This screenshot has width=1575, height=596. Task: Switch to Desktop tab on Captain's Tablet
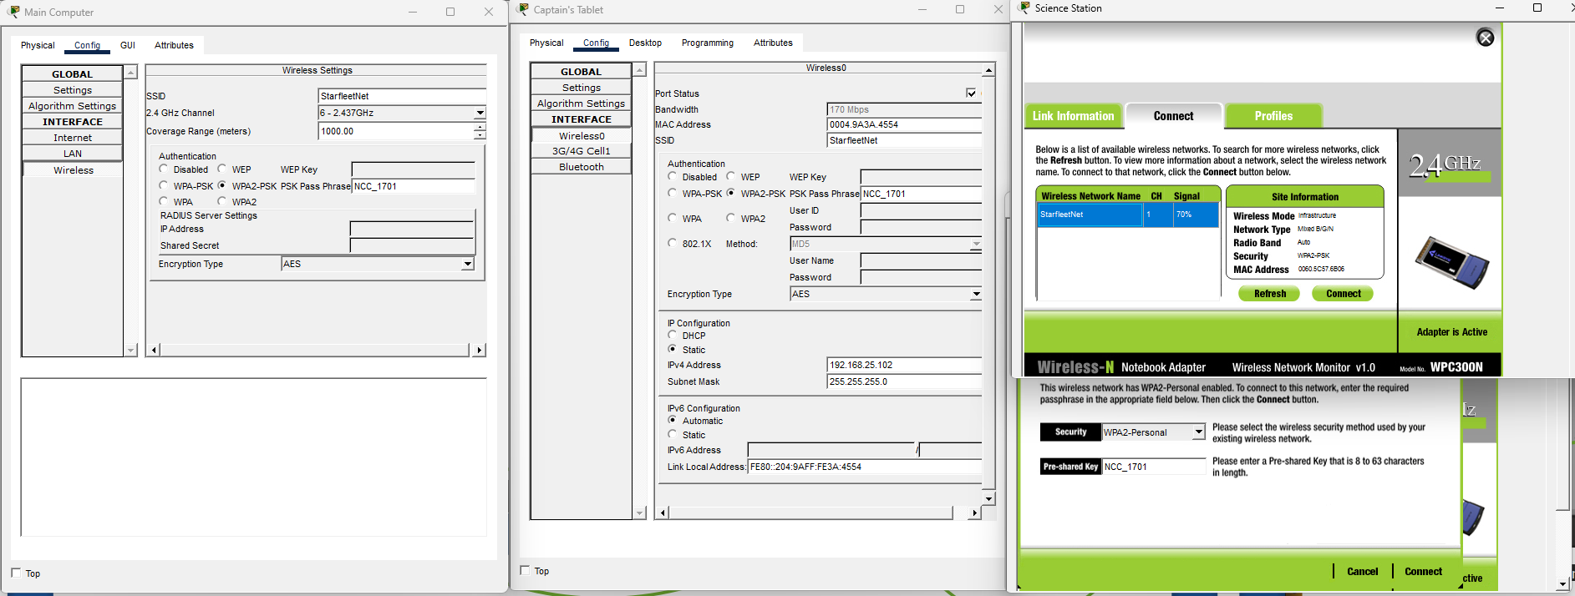(645, 43)
